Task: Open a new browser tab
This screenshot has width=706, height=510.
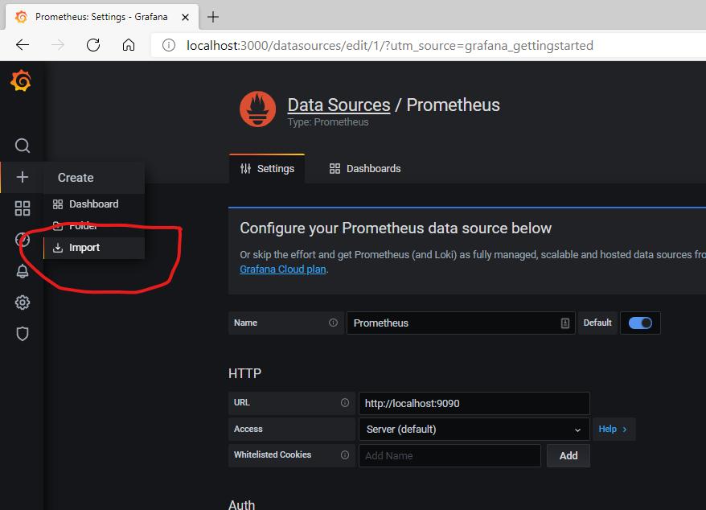Action: 213,17
